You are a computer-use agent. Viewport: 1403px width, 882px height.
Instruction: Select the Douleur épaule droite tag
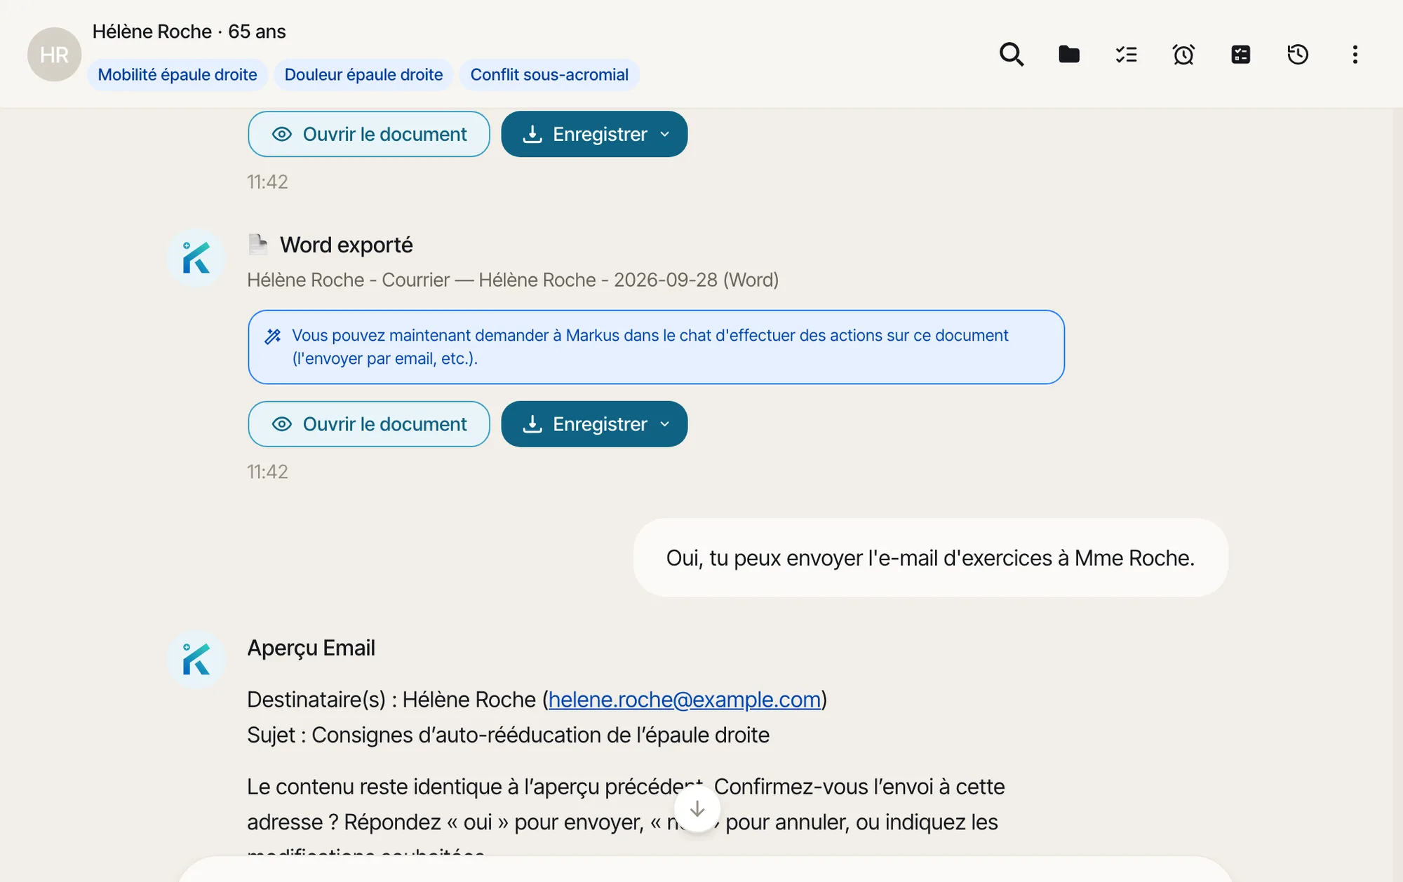click(x=363, y=75)
